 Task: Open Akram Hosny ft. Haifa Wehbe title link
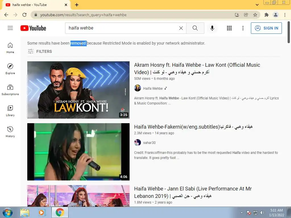click(x=197, y=68)
